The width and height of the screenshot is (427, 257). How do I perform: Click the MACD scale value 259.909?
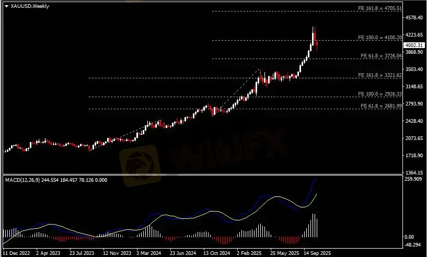[x=413, y=179]
